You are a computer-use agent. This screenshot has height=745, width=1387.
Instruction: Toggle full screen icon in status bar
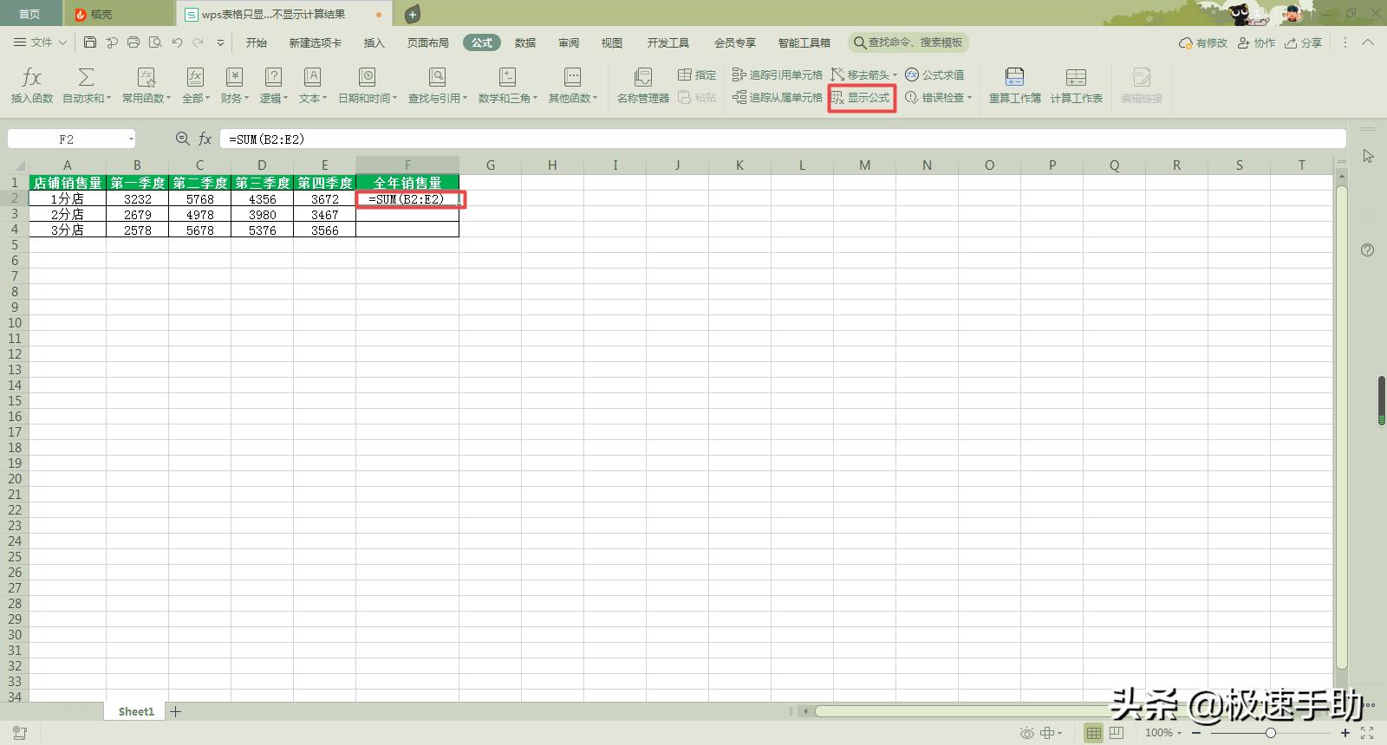coord(1367,733)
